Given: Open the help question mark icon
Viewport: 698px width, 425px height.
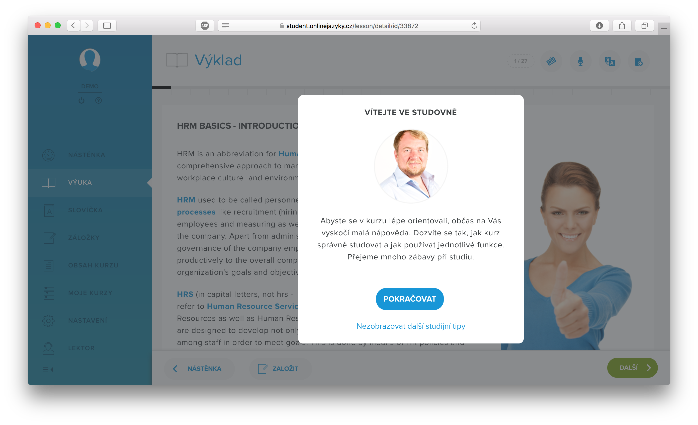Looking at the screenshot, I should coord(98,100).
